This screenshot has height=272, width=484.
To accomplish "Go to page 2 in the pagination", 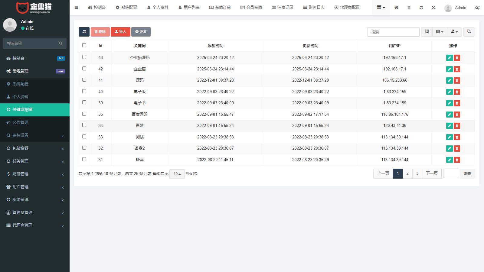I will point(407,173).
